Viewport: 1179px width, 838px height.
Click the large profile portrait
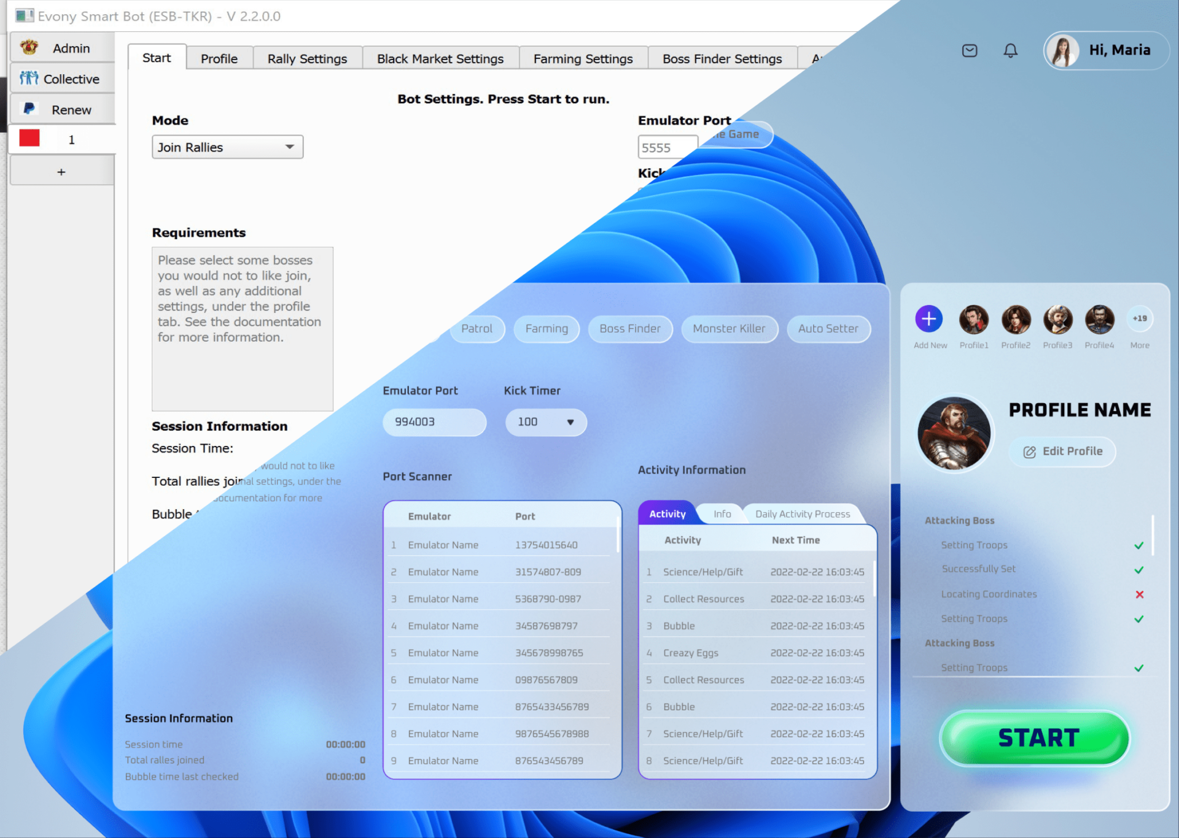point(954,433)
